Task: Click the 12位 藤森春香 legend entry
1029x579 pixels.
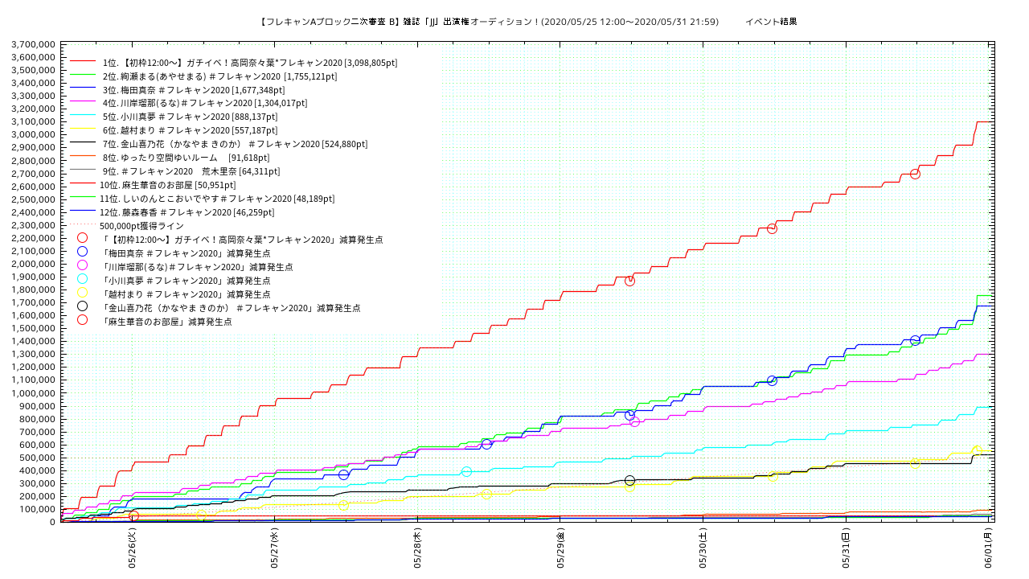Action: click(187, 212)
